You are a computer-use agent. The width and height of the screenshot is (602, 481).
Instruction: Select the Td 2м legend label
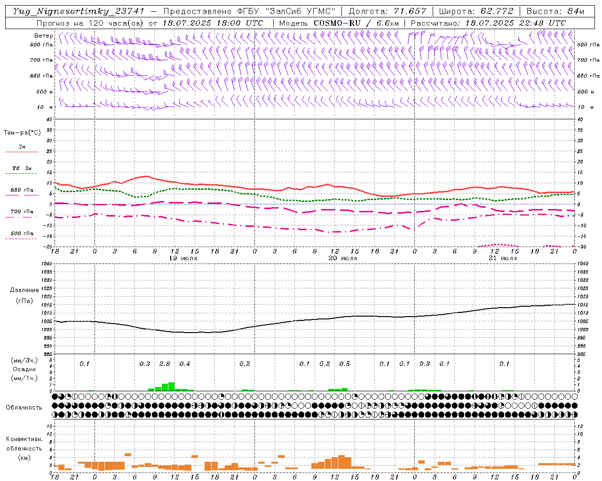pyautogui.click(x=22, y=168)
